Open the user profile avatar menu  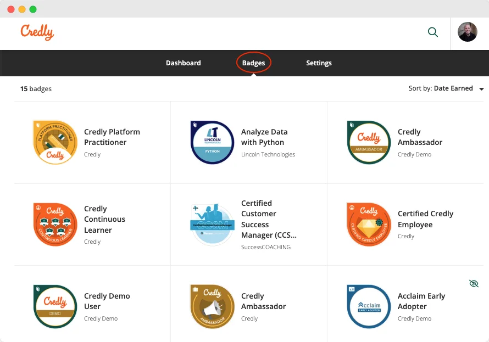467,32
